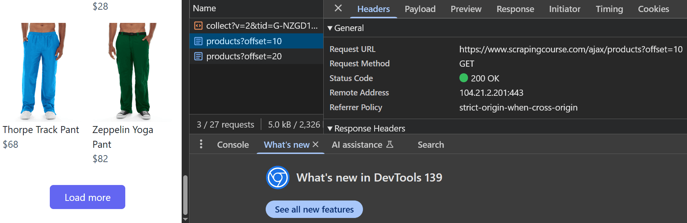Collapse the General section
This screenshot has width=687, height=223.
[x=330, y=28]
